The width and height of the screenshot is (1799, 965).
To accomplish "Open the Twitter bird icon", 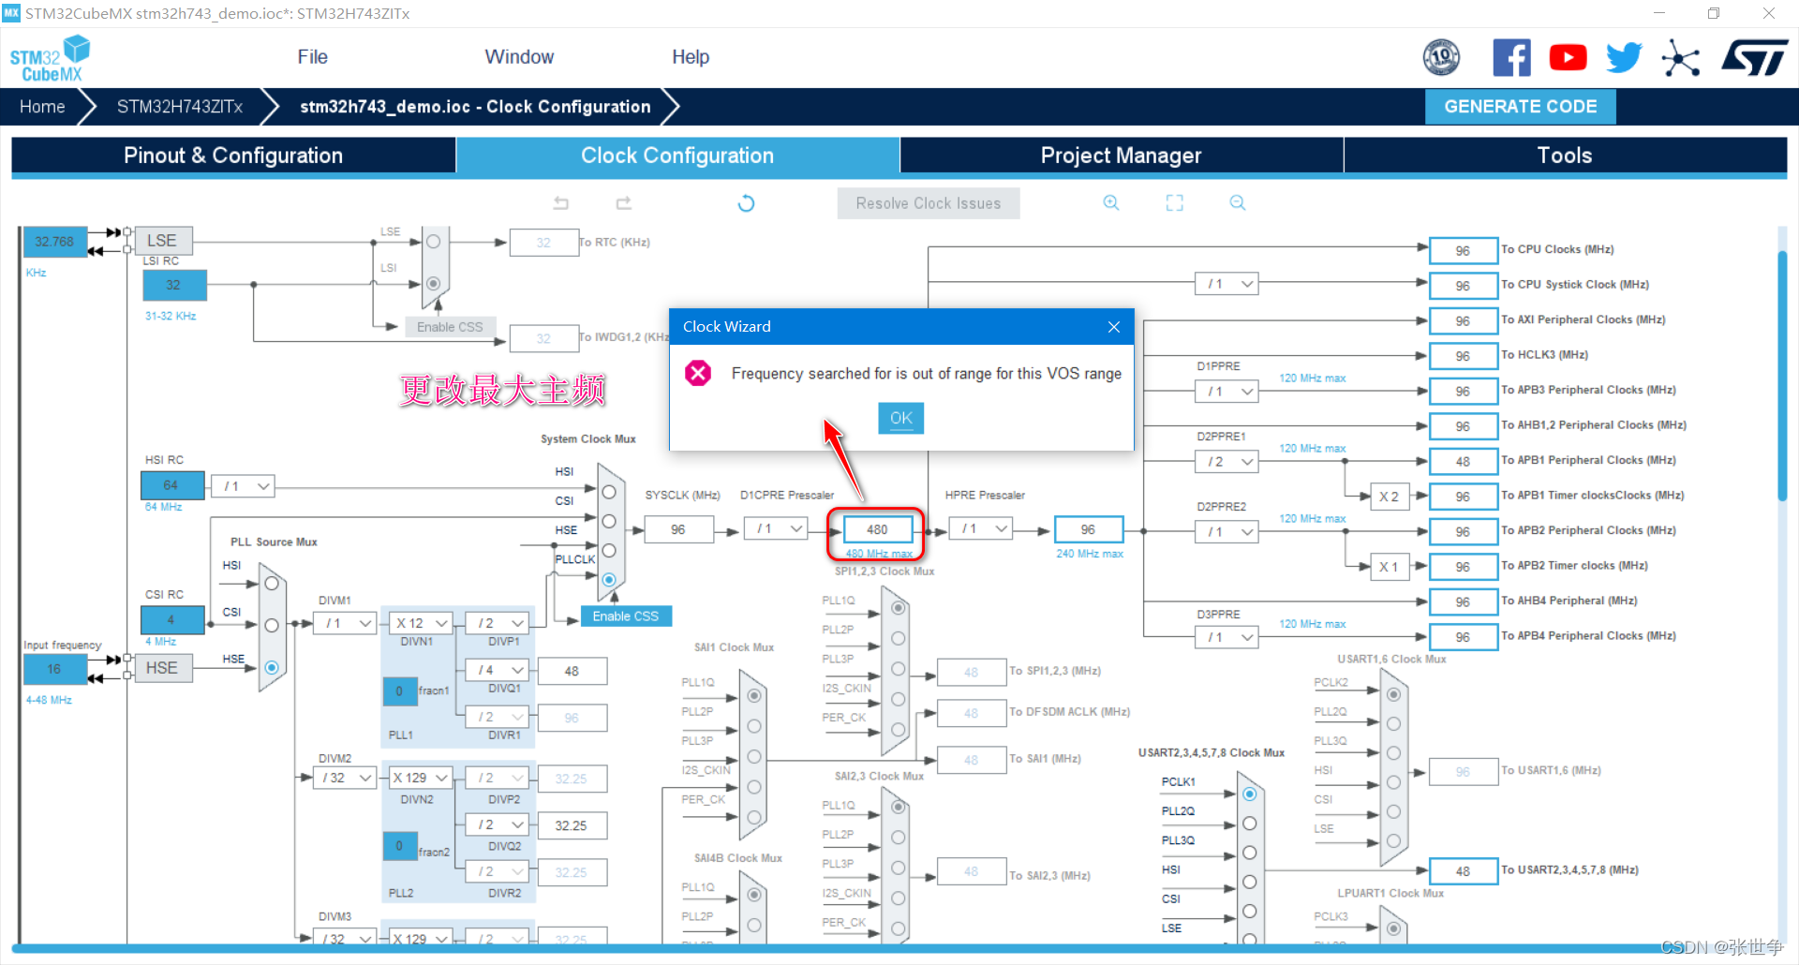I will point(1624,57).
